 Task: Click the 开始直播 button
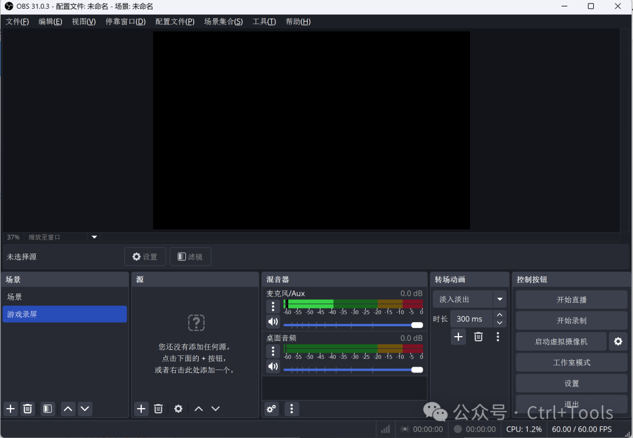(571, 299)
